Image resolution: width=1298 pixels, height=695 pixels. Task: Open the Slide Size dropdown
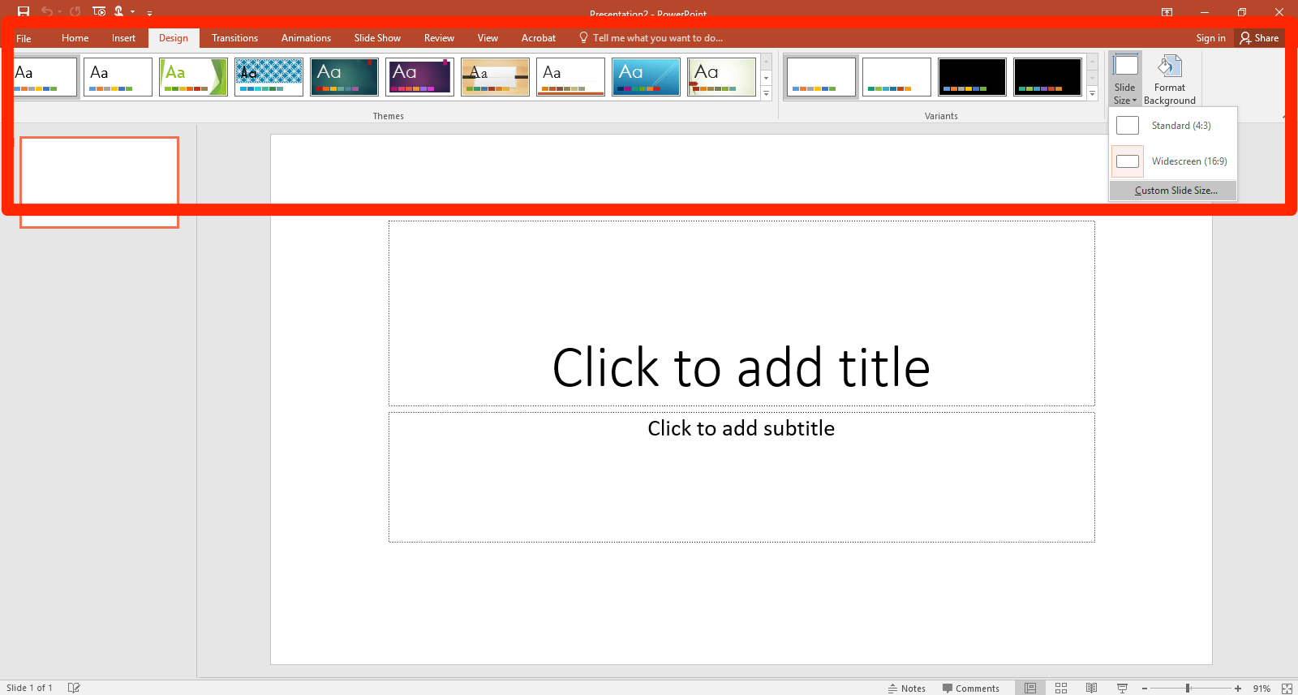pyautogui.click(x=1125, y=79)
